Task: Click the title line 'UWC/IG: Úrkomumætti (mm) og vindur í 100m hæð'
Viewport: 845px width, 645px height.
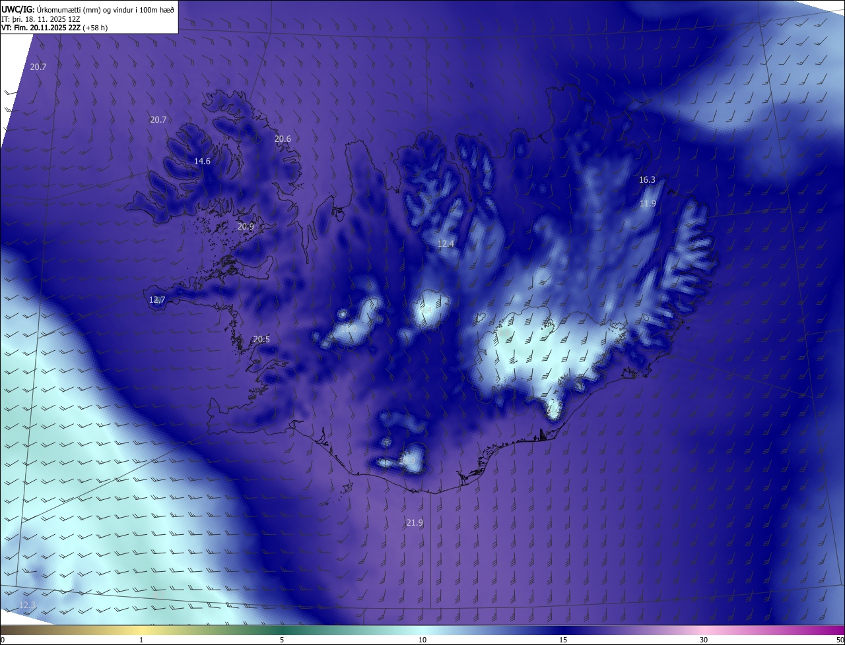Action: tap(88, 9)
